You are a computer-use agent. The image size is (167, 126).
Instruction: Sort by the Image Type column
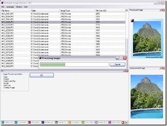pyautogui.click(x=77, y=11)
